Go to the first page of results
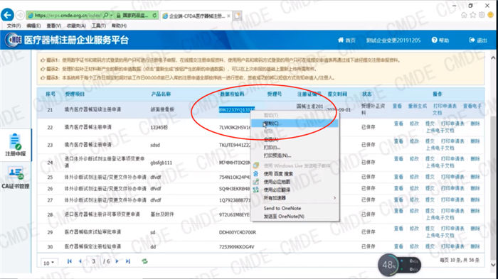 pyautogui.click(x=69, y=261)
